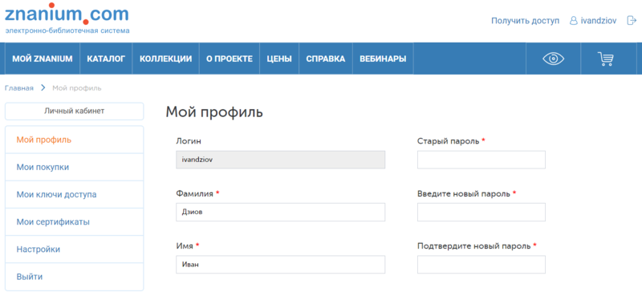Click Получить доступ link

click(525, 21)
